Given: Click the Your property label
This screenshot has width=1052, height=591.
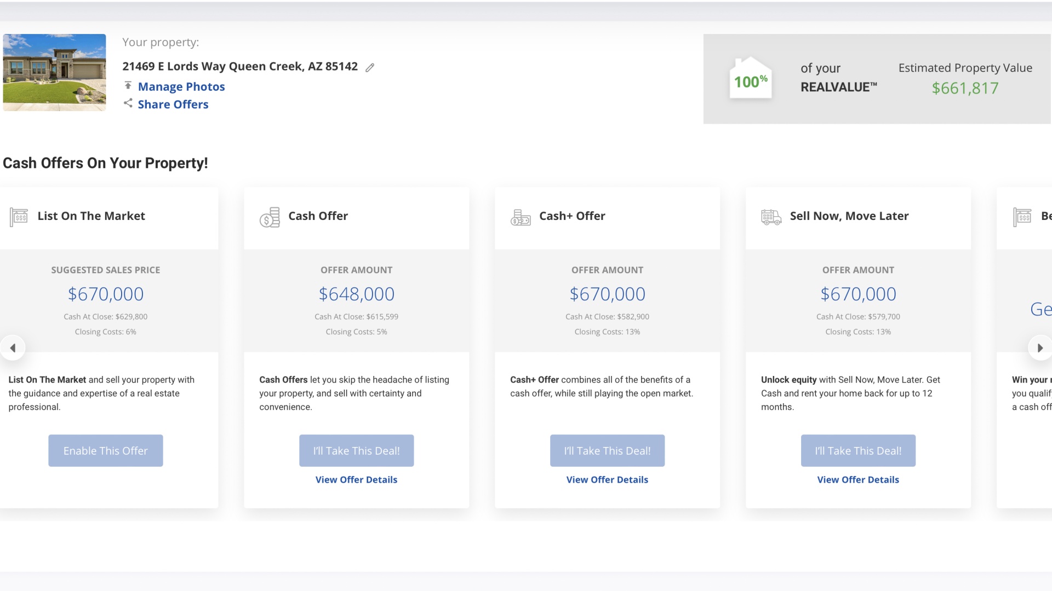Looking at the screenshot, I should coord(161,42).
